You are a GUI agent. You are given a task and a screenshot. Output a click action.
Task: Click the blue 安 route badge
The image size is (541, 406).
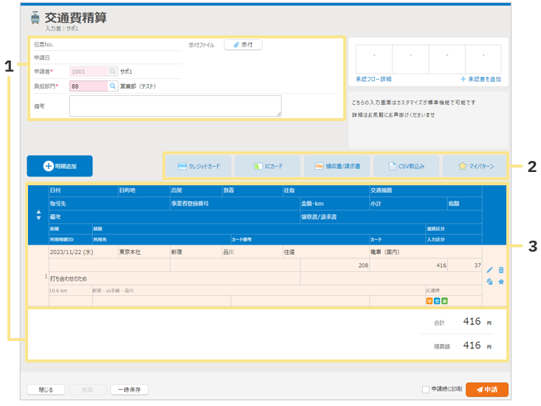click(436, 300)
